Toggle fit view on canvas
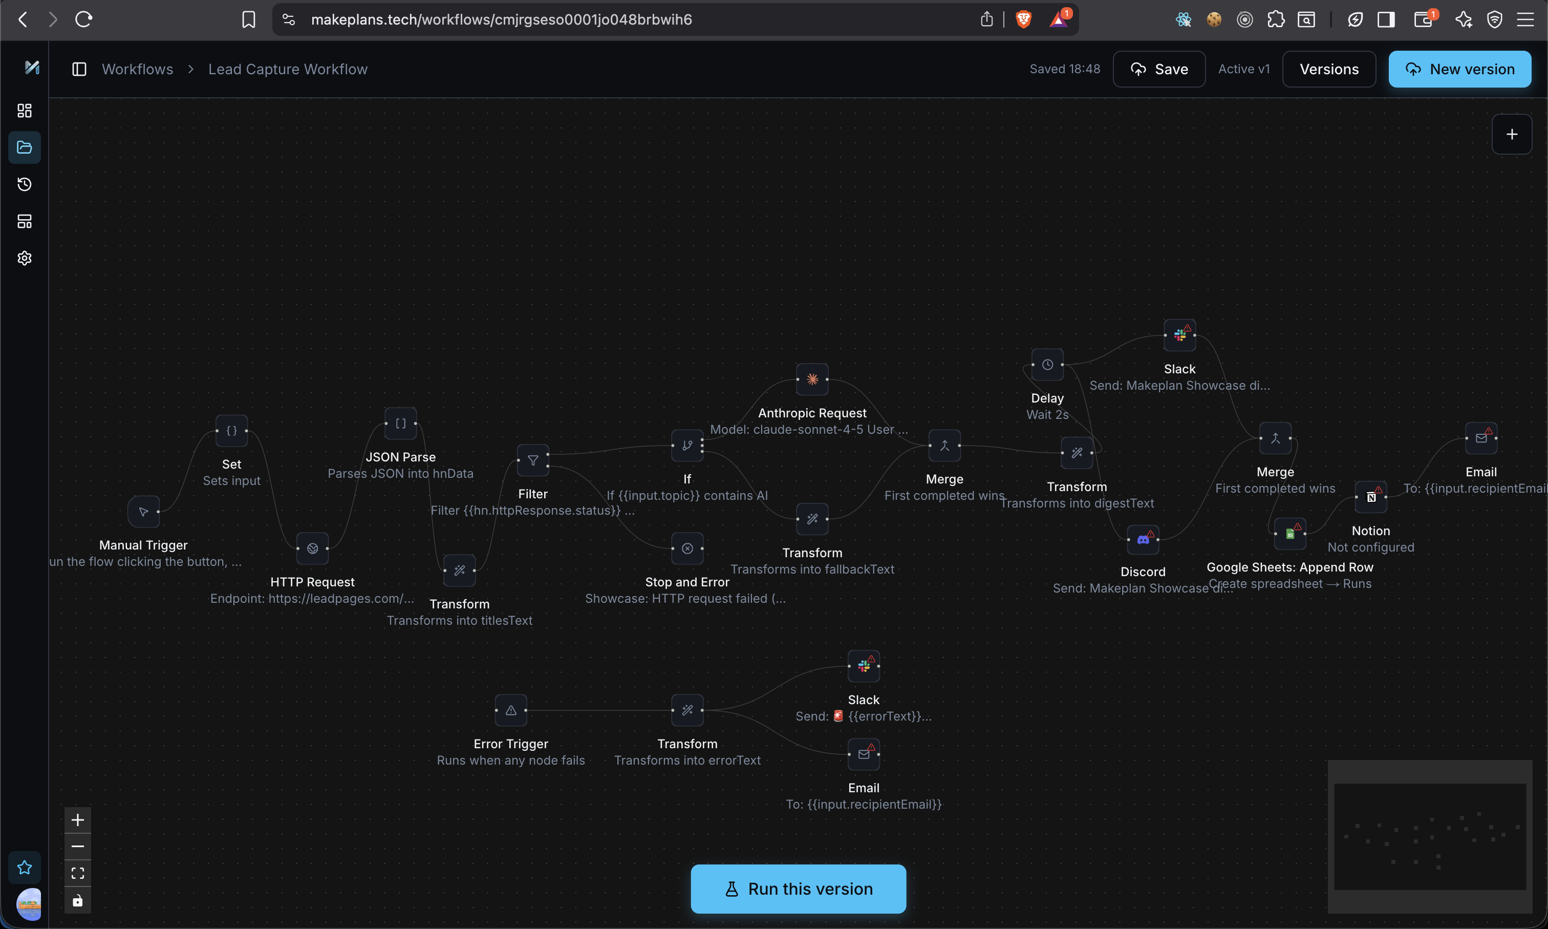Image resolution: width=1548 pixels, height=929 pixels. 78,873
